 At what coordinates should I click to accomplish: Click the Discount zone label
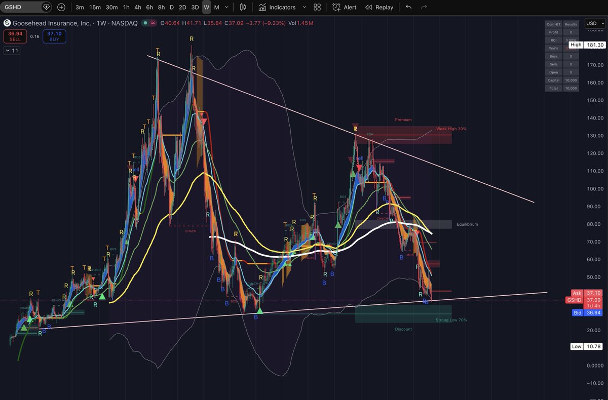point(403,329)
